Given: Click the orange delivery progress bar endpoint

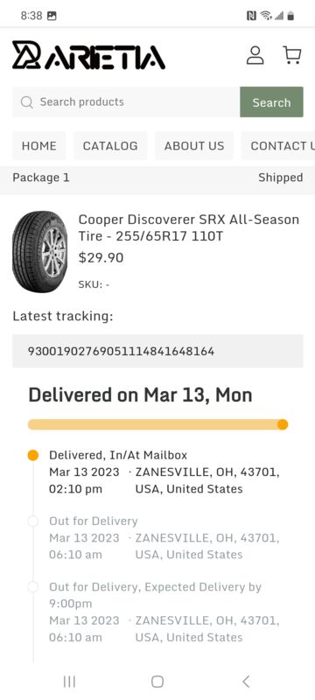Looking at the screenshot, I should (x=283, y=424).
